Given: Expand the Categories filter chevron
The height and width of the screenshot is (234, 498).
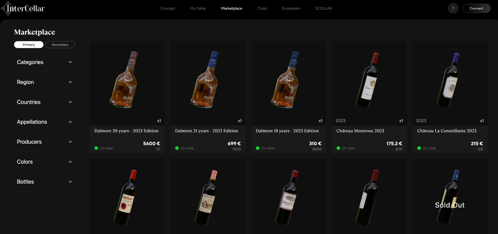Looking at the screenshot, I should click(70, 62).
